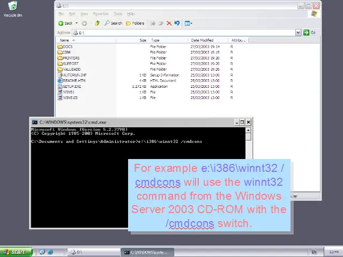The height and width of the screenshot is (257, 343).
Task: Click the Up folder icon
Action: (x=97, y=23)
